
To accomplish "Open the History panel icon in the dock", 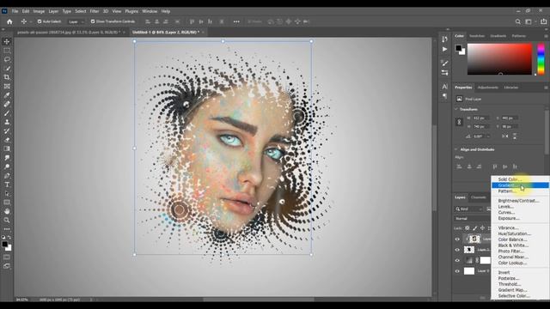I will (x=445, y=39).
